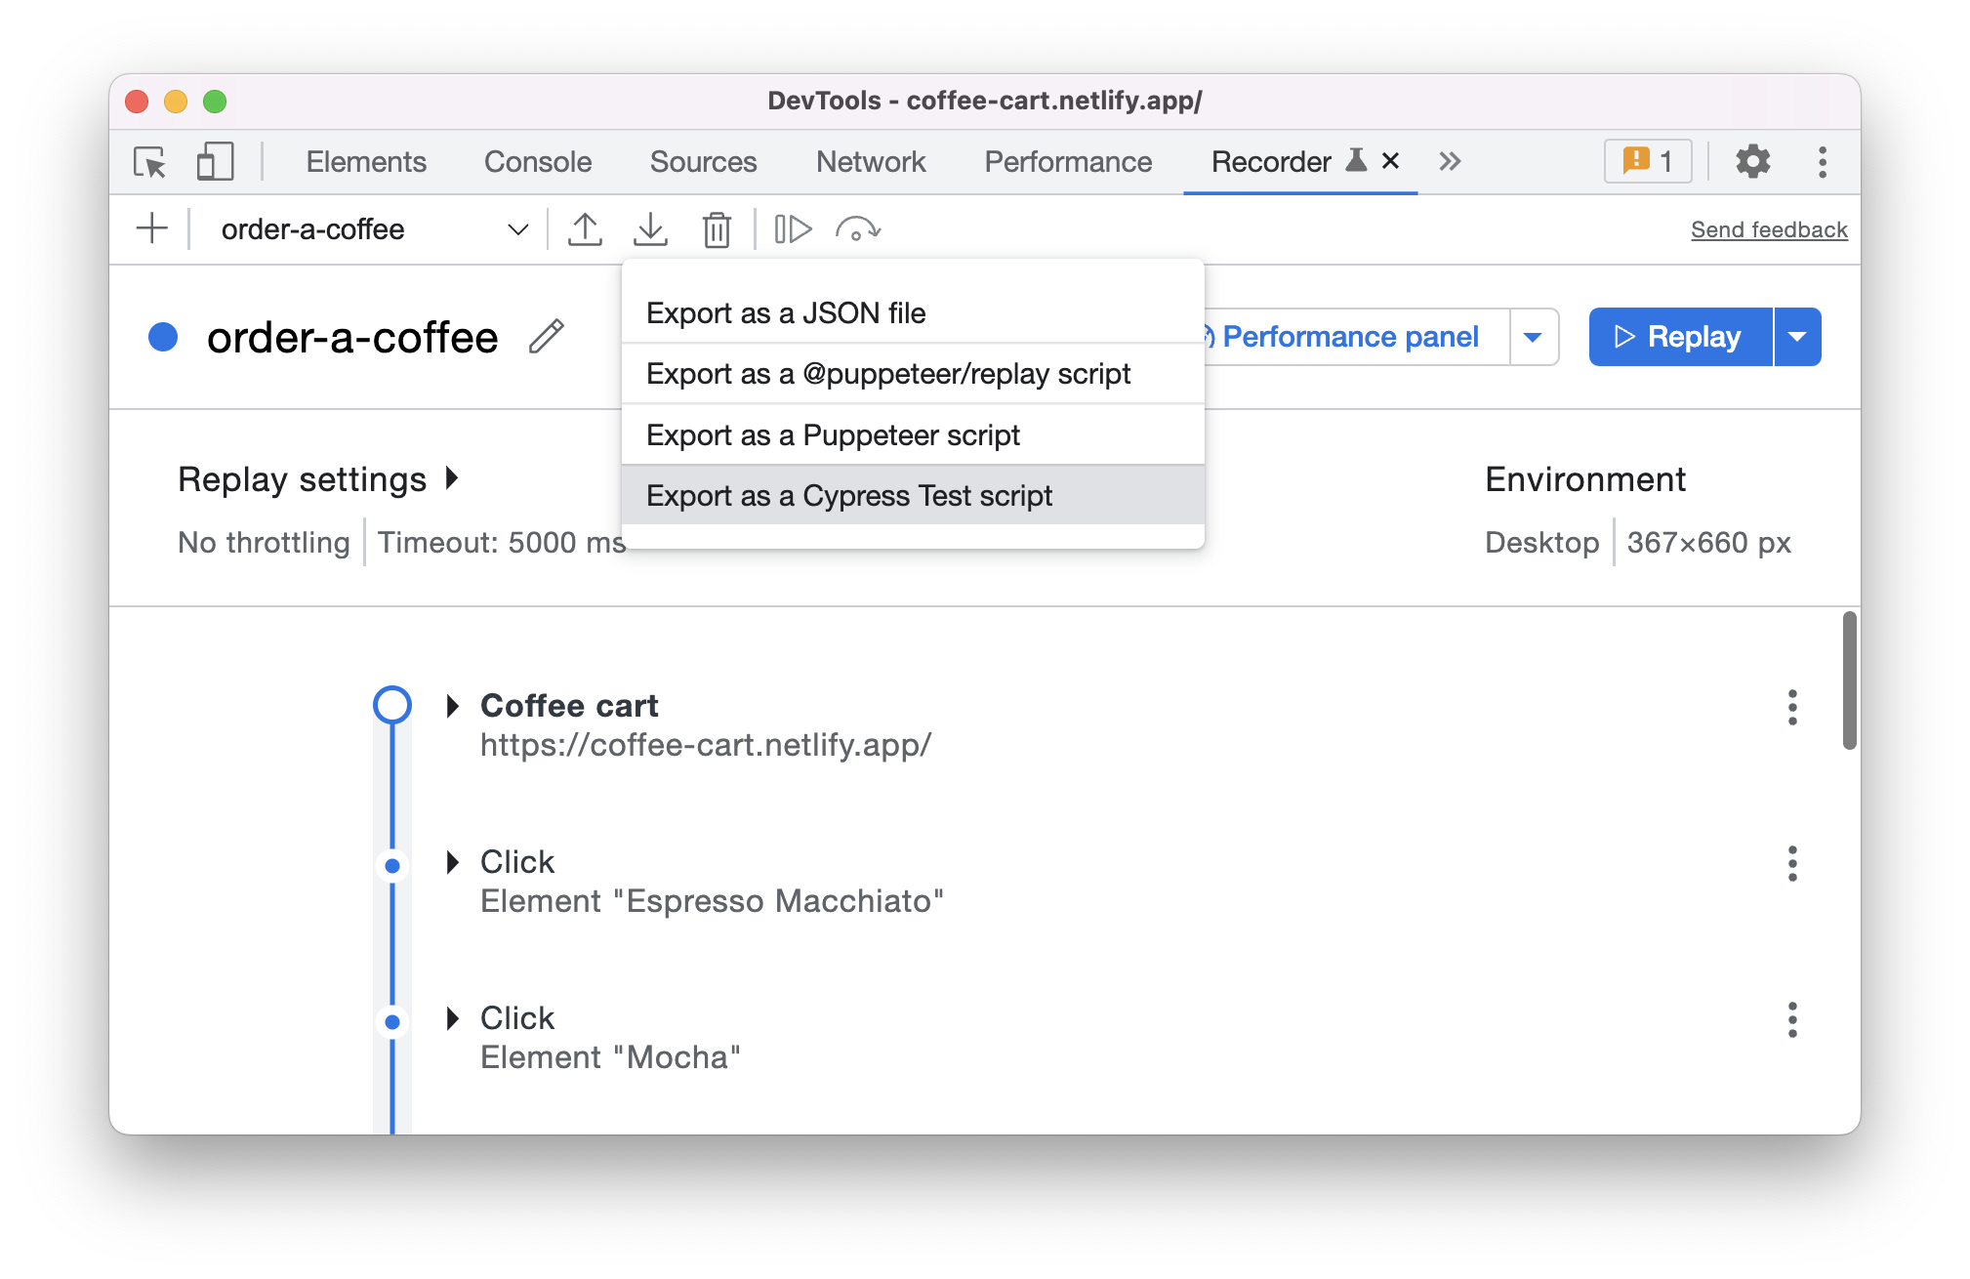
Task: Open the Send feedback link
Action: tap(1768, 229)
